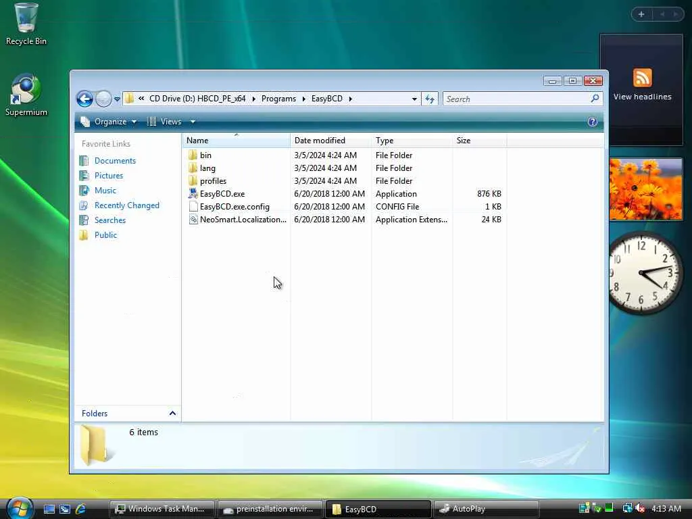This screenshot has width=692, height=519.
Task: Switch to preinstallation envir... taskbar button
Action: 270,509
